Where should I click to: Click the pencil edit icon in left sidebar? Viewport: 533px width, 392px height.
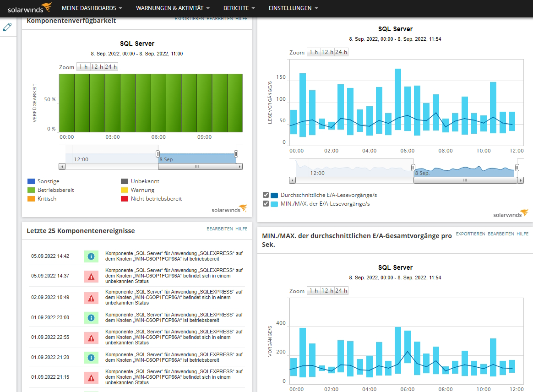point(7,27)
